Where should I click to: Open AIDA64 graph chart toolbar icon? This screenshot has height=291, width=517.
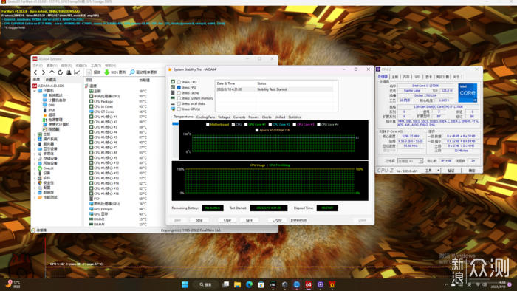(77, 72)
